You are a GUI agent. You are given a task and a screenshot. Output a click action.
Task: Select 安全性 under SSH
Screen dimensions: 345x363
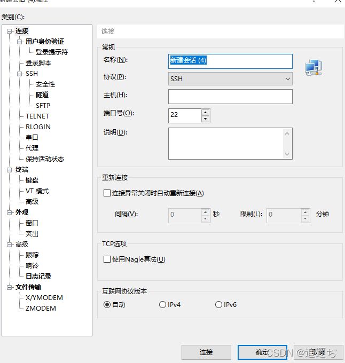[45, 84]
